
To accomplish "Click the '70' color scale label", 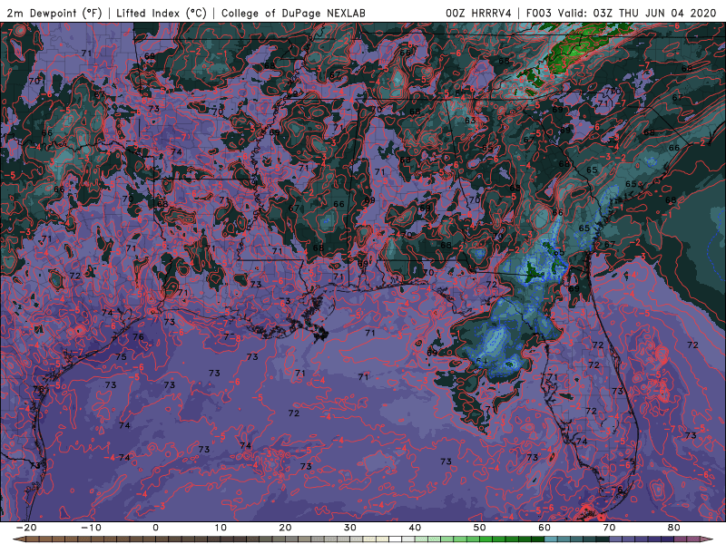I will (609, 528).
